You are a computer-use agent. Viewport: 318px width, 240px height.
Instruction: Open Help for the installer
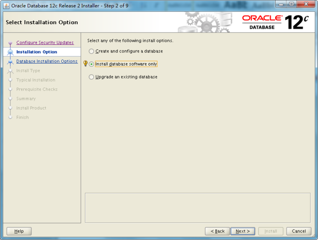coord(19,231)
